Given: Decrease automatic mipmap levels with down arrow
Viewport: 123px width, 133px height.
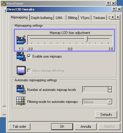Looking at the screenshot, I should [x=110, y=91].
